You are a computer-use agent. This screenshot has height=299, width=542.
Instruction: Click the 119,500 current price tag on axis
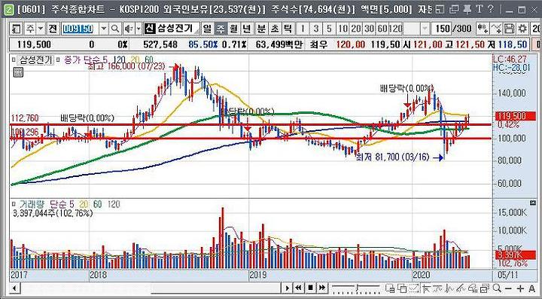point(516,116)
